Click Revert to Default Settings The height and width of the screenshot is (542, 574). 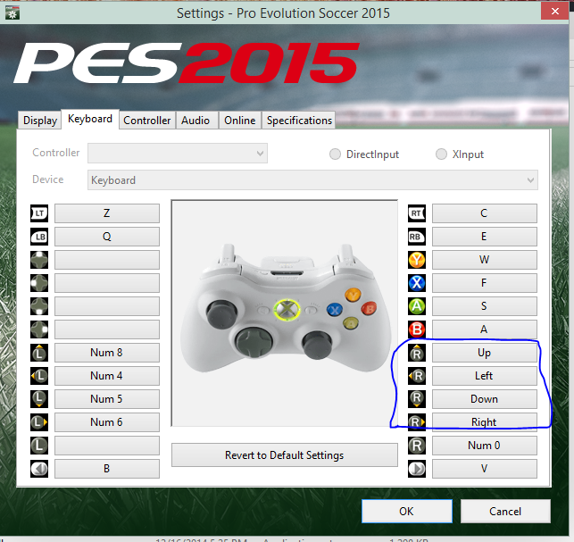pyautogui.click(x=285, y=454)
